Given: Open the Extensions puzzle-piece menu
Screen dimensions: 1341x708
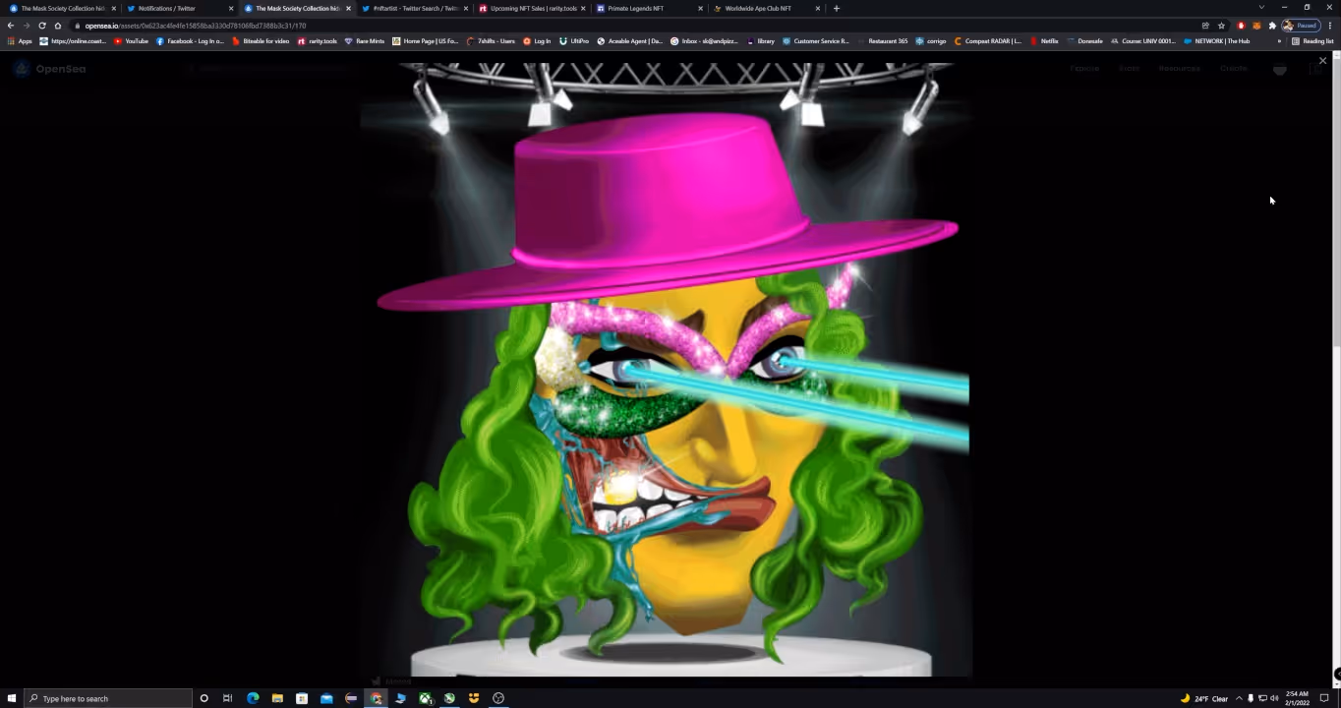Looking at the screenshot, I should (1272, 26).
